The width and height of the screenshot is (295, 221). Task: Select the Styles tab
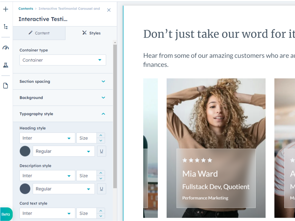point(91,33)
